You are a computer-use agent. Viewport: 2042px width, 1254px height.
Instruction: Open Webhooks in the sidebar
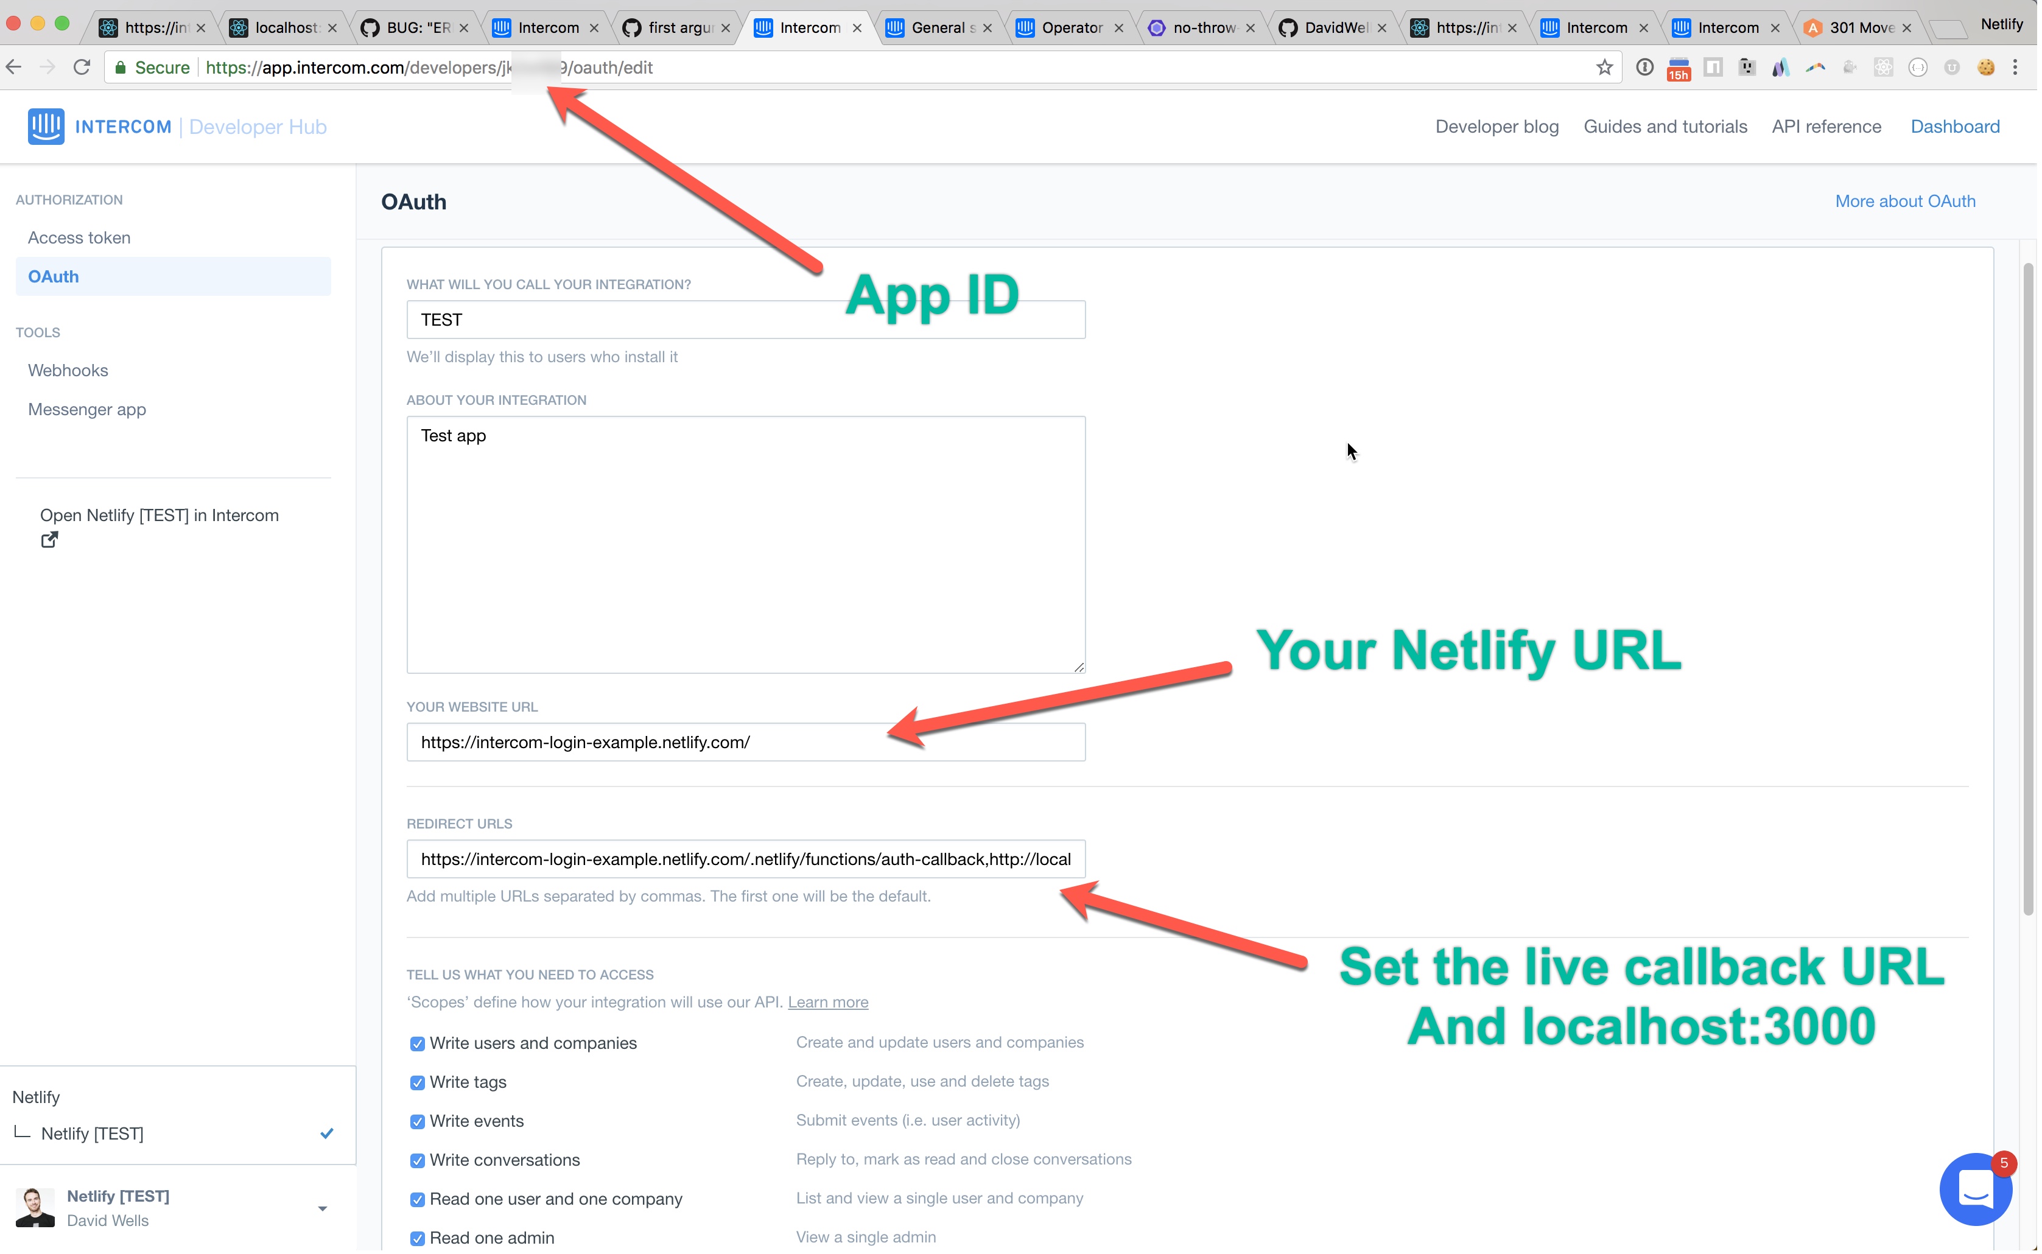click(x=68, y=371)
